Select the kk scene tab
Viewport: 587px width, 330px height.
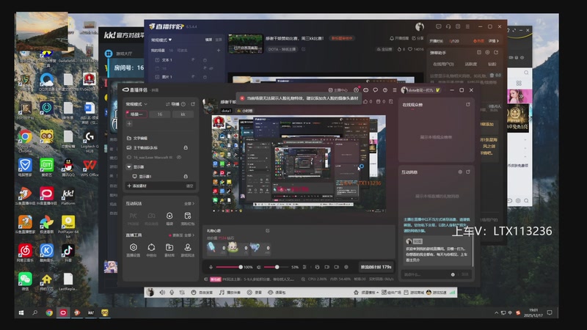click(183, 114)
